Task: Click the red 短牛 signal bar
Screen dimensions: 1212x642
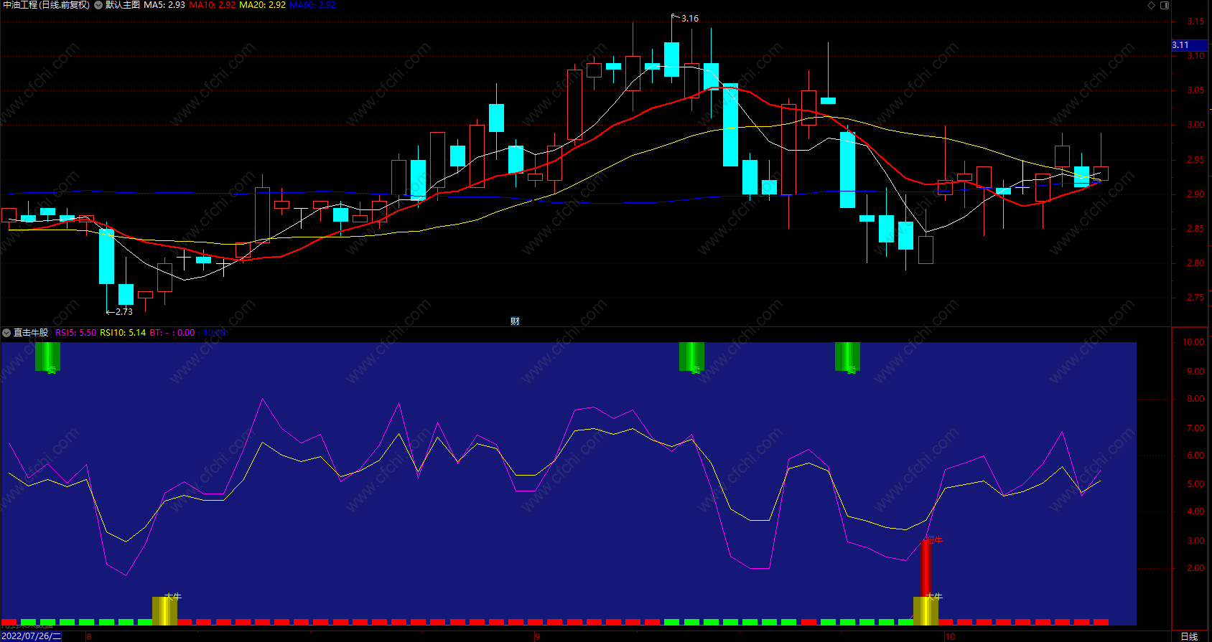Action: tap(926, 568)
